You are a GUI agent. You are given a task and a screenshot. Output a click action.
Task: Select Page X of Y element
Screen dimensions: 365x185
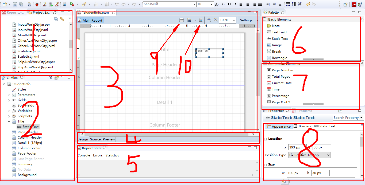coord(278,102)
